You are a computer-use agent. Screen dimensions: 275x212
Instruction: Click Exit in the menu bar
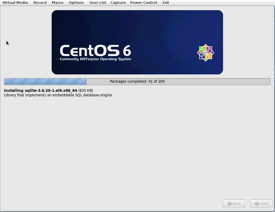point(166,3)
